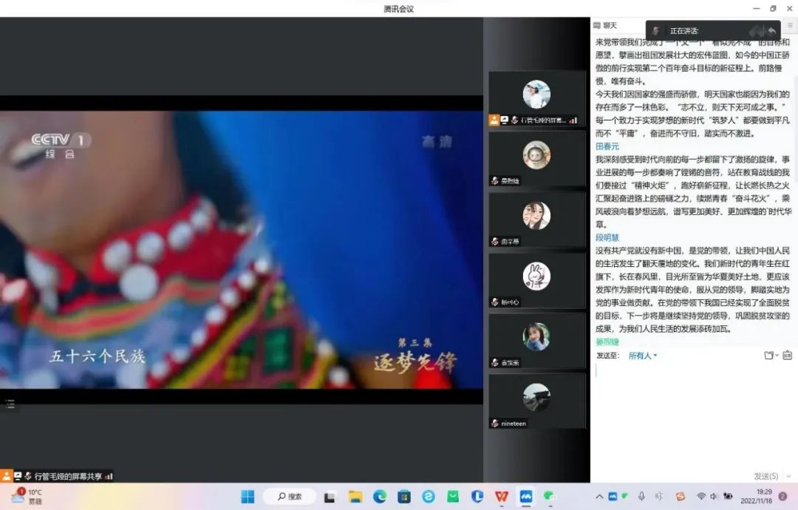
Task: Click the microphone icon in system tray
Action: point(641,497)
